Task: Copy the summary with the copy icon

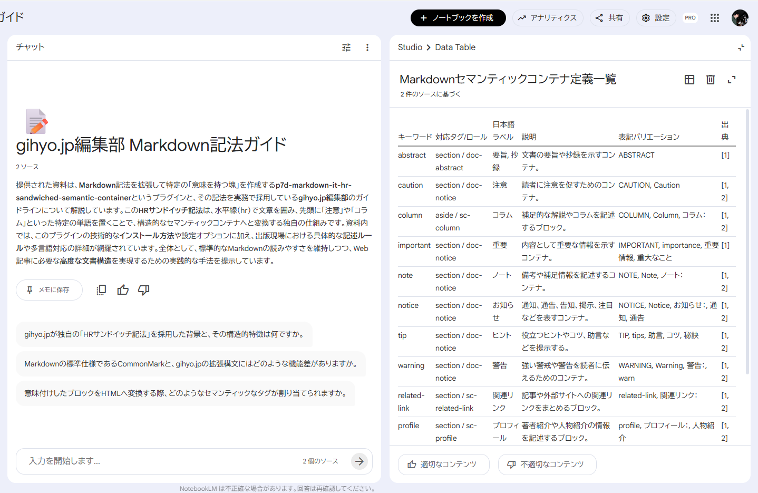Action: pos(101,289)
